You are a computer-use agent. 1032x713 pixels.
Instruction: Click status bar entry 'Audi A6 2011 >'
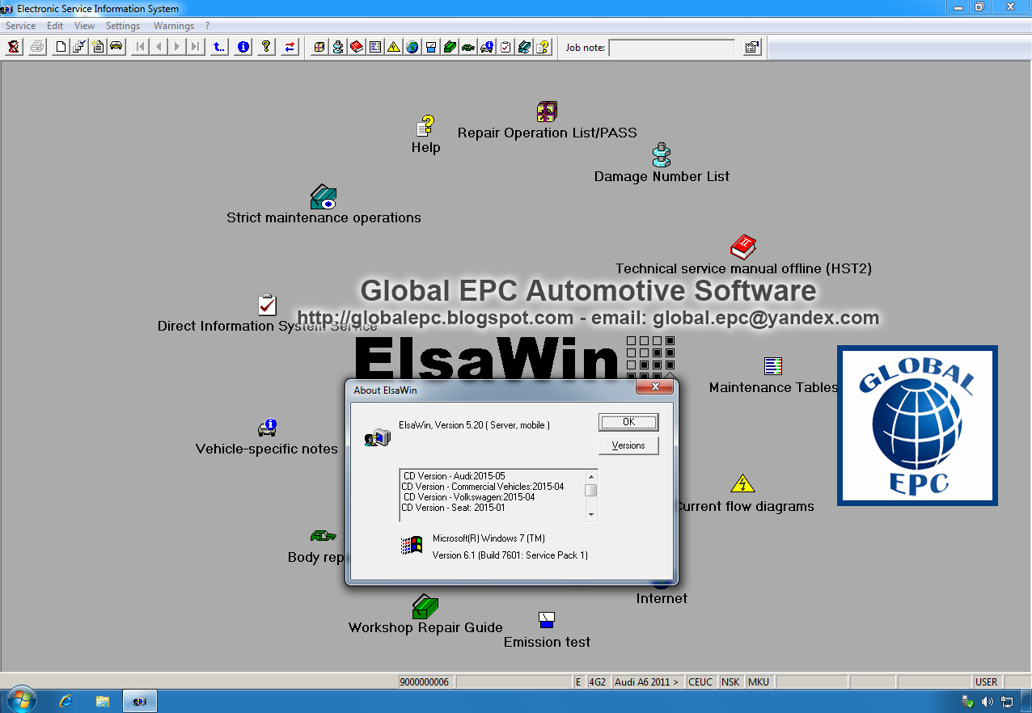pos(648,681)
